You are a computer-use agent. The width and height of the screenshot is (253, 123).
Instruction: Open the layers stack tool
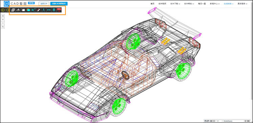point(13,10)
